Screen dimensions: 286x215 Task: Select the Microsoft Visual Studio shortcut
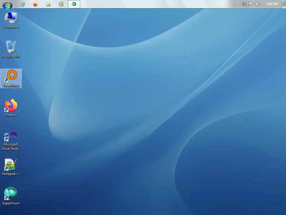11,141
